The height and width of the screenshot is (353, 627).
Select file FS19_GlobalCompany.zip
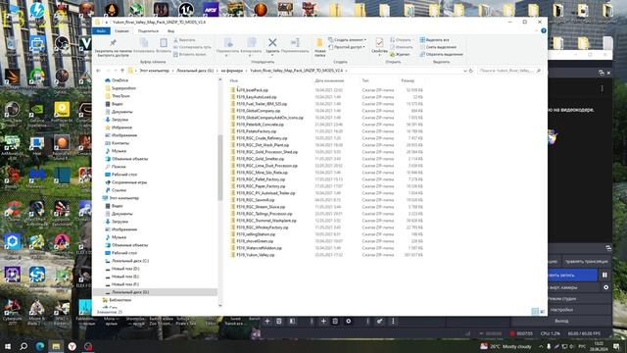point(258,111)
